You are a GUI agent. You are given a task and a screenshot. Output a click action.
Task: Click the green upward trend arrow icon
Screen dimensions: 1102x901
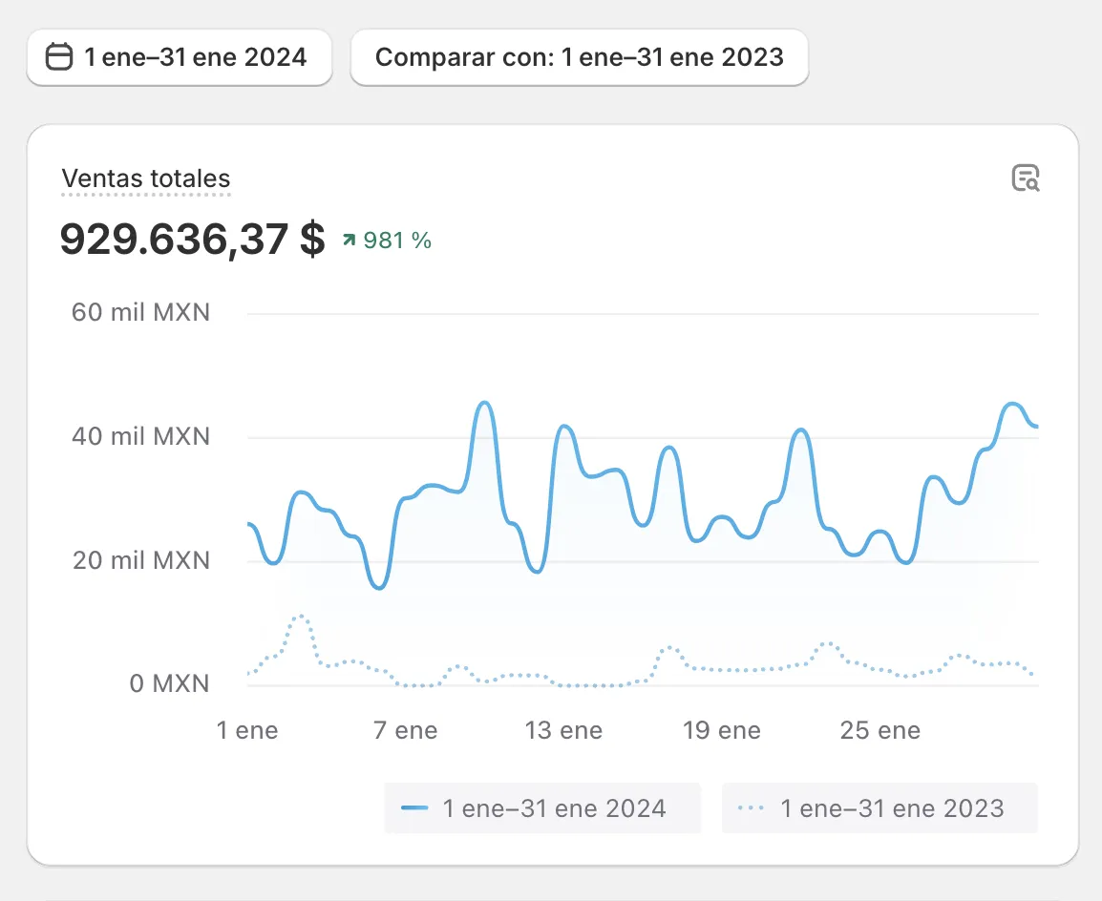(x=349, y=241)
